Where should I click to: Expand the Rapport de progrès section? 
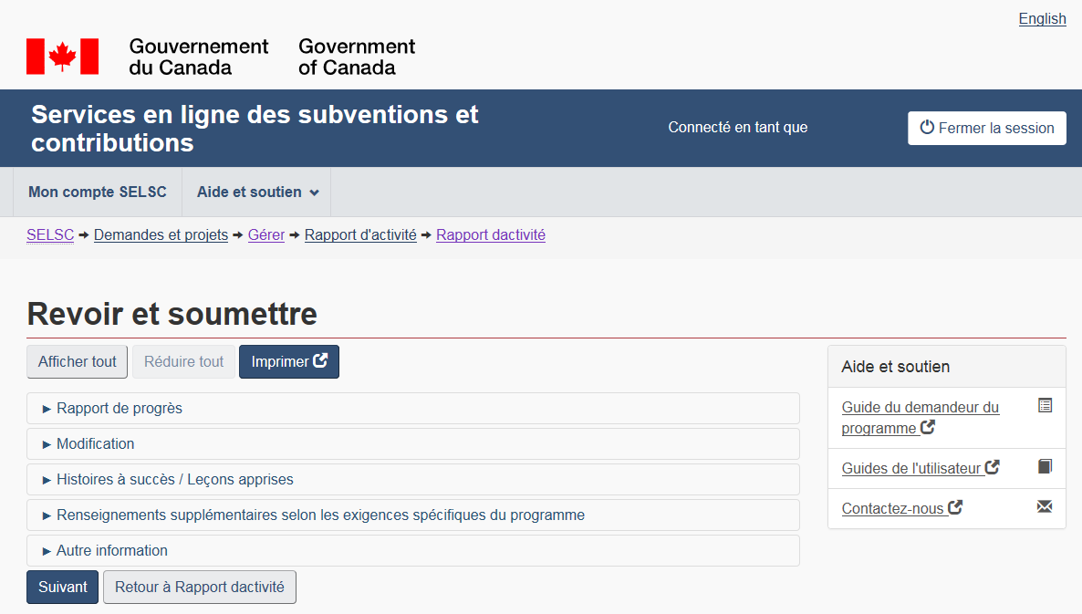[x=120, y=409]
